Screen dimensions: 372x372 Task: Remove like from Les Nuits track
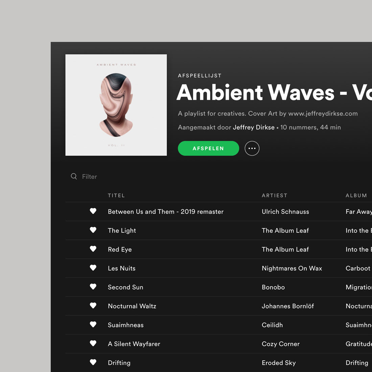point(93,268)
